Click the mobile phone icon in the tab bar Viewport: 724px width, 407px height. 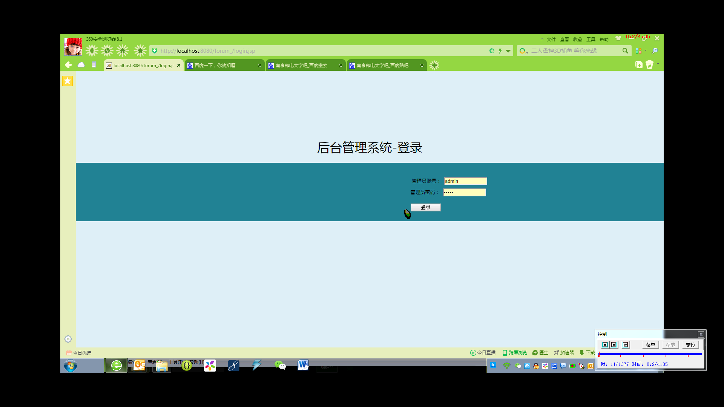point(94,65)
